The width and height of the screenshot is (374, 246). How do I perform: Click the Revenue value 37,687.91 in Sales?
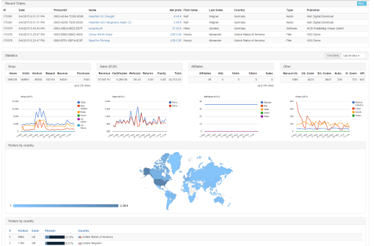pyautogui.click(x=104, y=80)
